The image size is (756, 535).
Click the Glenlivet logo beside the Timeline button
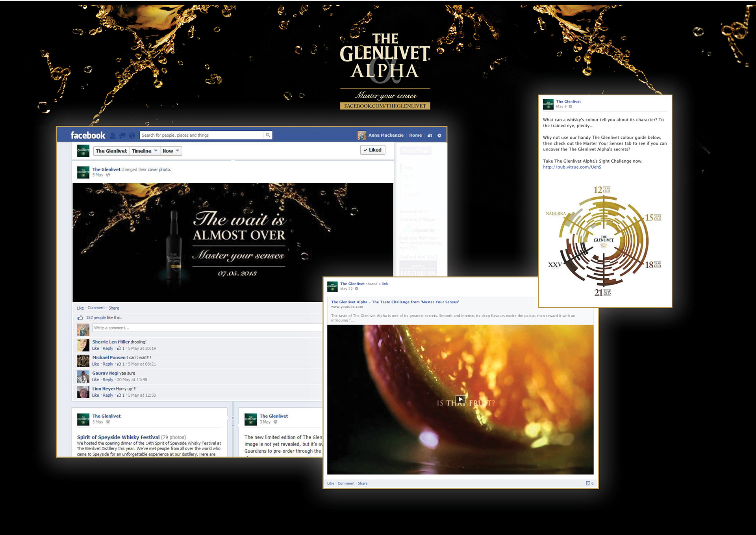[83, 150]
